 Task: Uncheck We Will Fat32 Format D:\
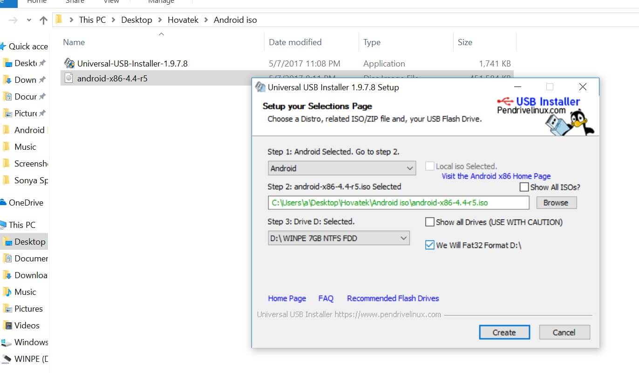tap(429, 245)
